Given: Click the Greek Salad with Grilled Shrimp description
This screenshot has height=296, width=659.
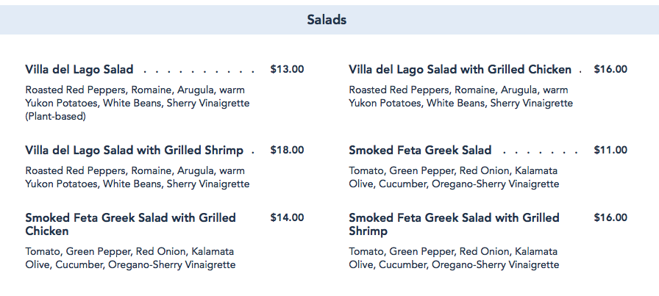Looking at the screenshot, I should 454,258.
